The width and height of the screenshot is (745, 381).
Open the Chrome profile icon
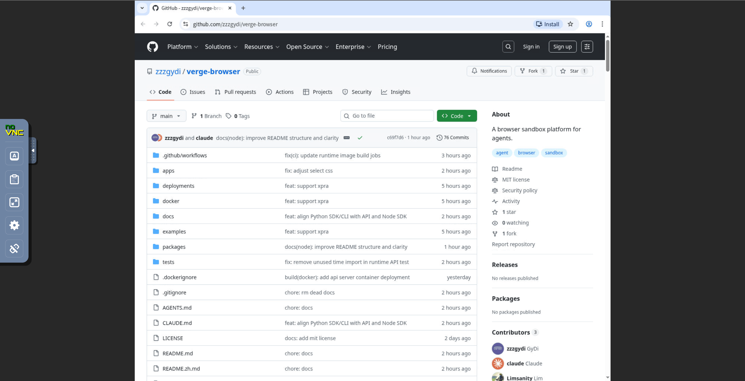(589, 24)
